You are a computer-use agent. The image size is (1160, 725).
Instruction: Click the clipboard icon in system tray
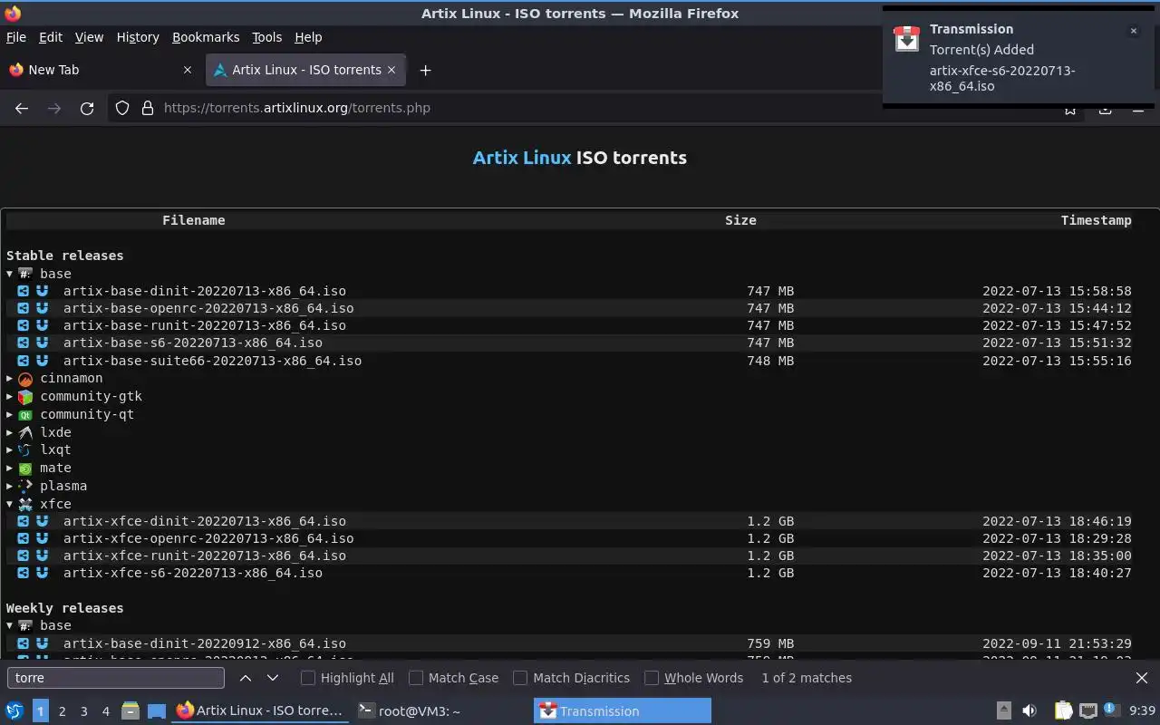1063,711
